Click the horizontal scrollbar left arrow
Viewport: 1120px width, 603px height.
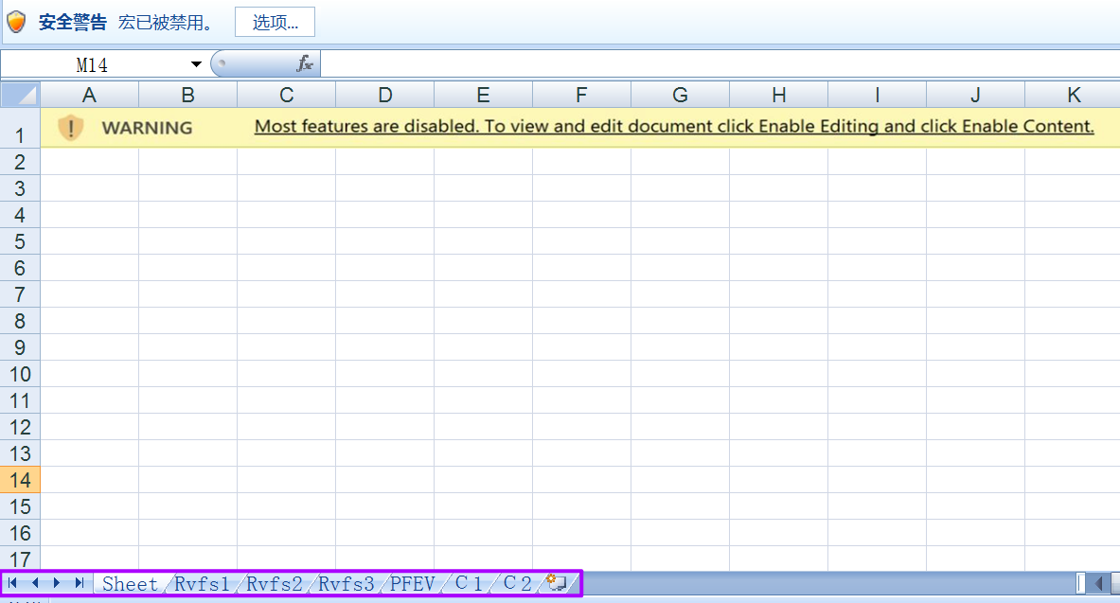(1098, 584)
